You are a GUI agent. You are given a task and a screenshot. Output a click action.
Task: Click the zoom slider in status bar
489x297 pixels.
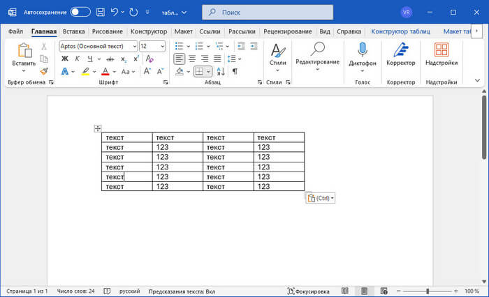coord(427,291)
